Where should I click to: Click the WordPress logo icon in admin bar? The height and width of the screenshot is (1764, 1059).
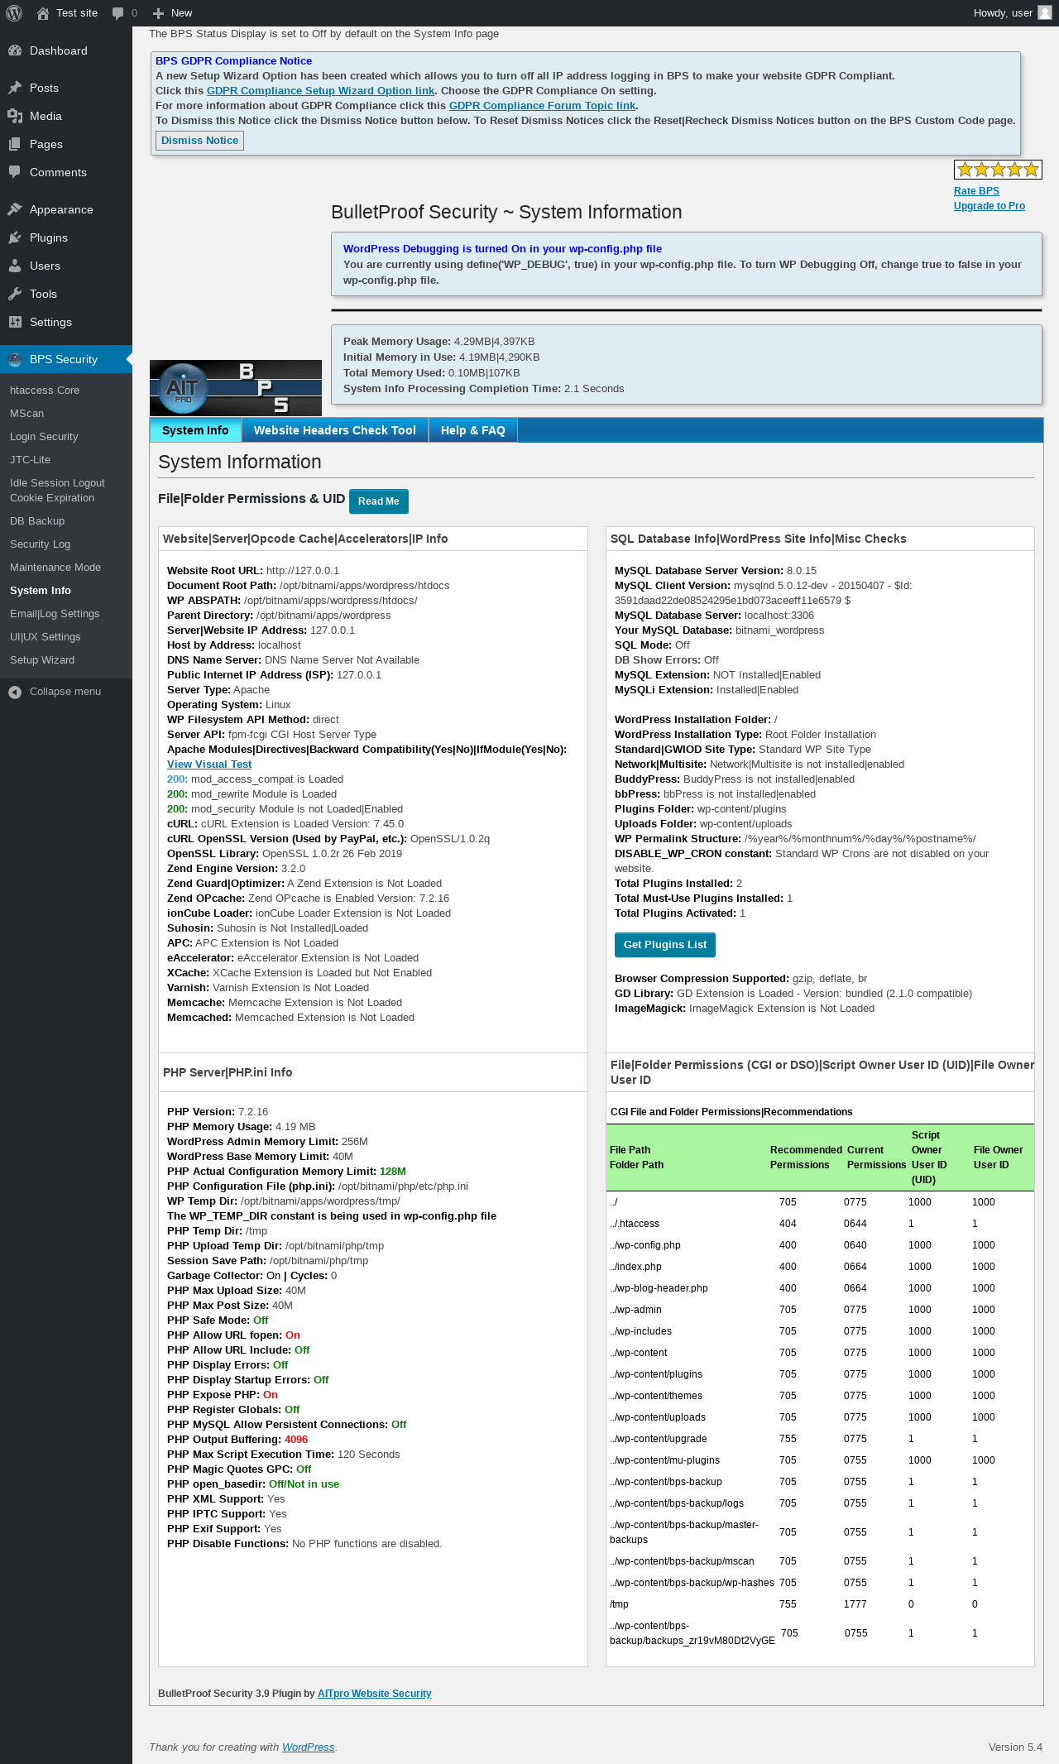[x=14, y=13]
